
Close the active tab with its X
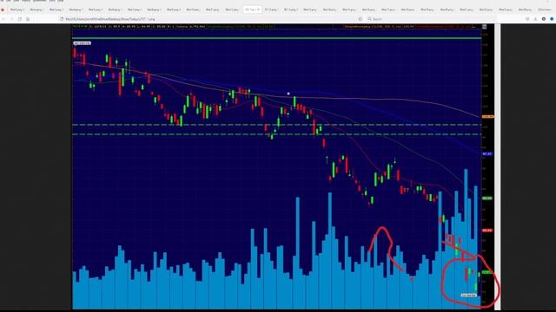click(x=258, y=10)
